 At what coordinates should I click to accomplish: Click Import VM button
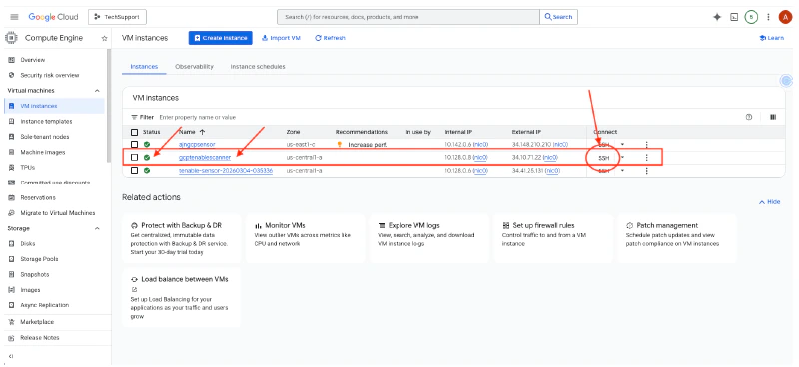click(x=281, y=38)
